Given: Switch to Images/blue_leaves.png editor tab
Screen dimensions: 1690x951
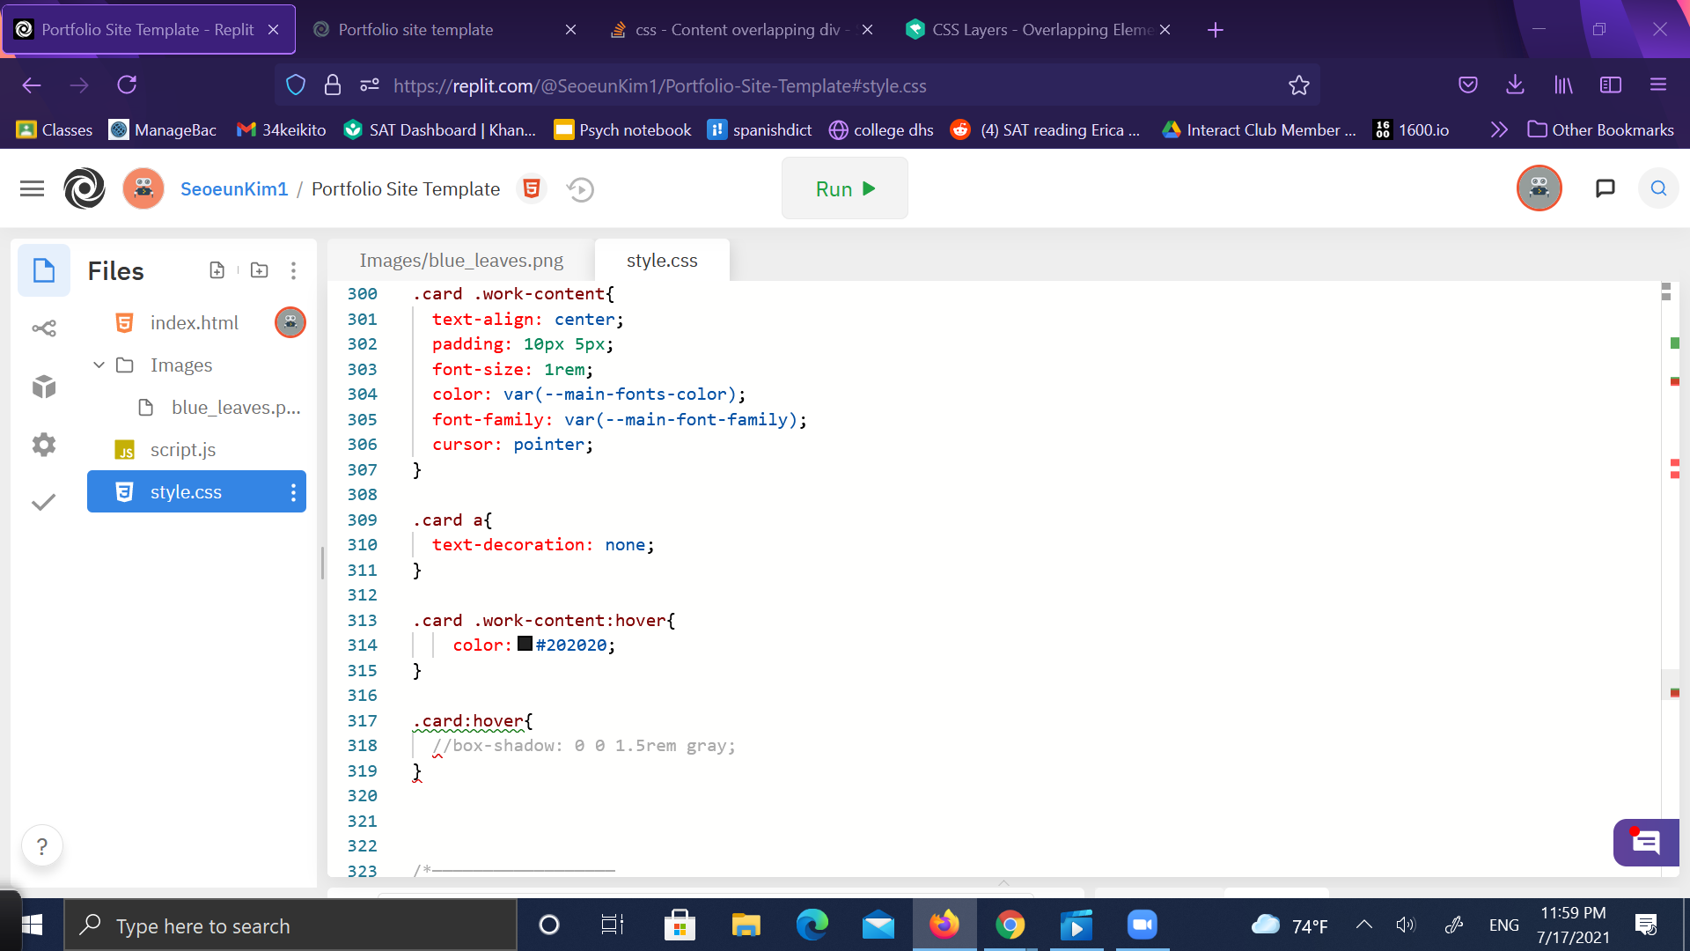Looking at the screenshot, I should pyautogui.click(x=461, y=261).
